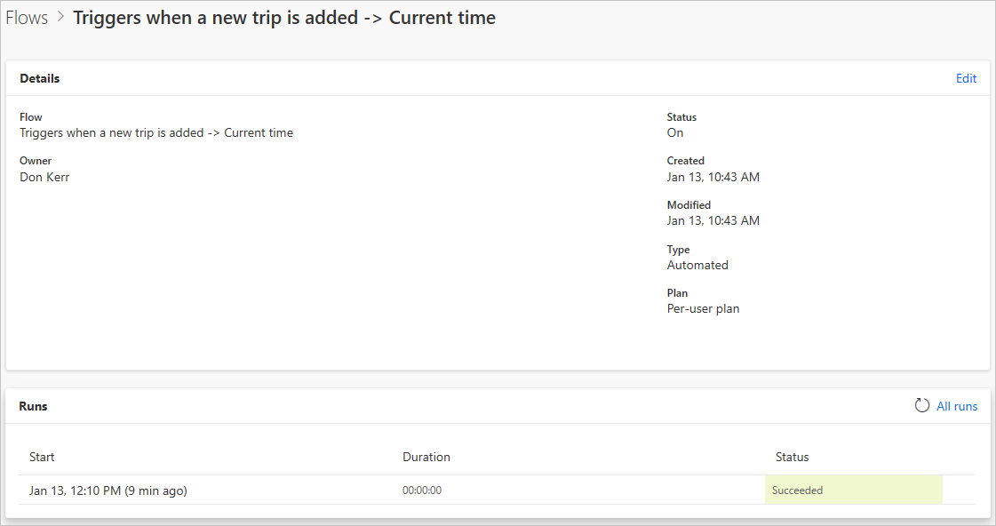This screenshot has width=996, height=526.
Task: Click the Status column header in Runs
Action: tap(793, 457)
